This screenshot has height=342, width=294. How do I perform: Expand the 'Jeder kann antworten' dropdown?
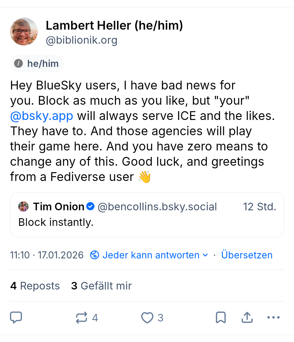point(151,255)
